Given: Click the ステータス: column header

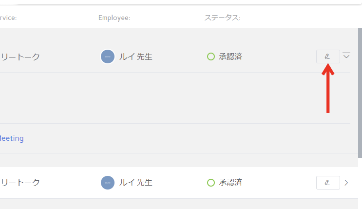Looking at the screenshot, I should click(222, 18).
